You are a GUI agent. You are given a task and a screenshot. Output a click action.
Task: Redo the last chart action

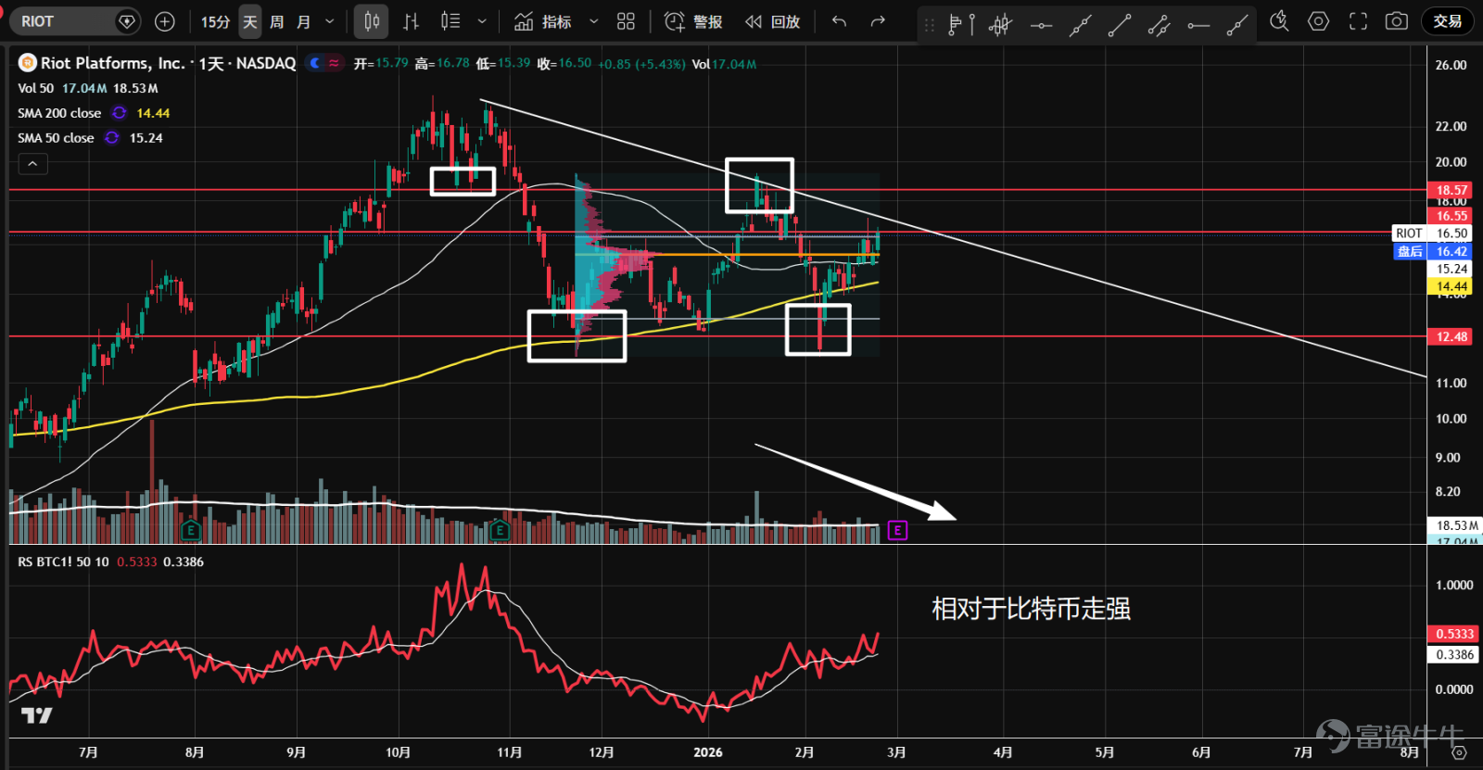(x=878, y=21)
